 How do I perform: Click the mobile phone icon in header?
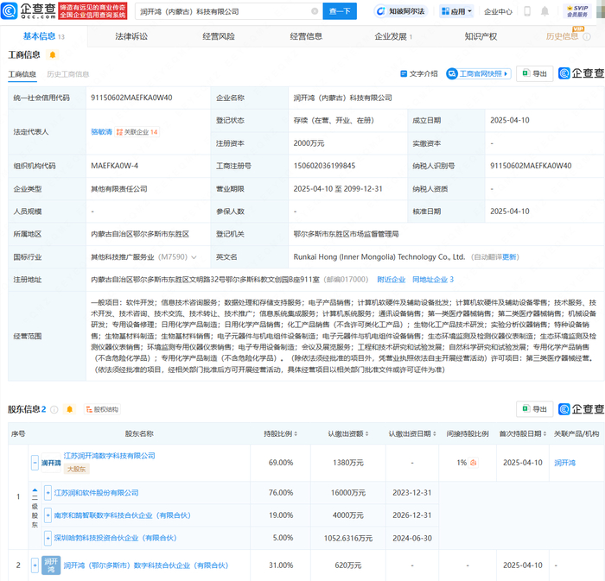coord(527,11)
